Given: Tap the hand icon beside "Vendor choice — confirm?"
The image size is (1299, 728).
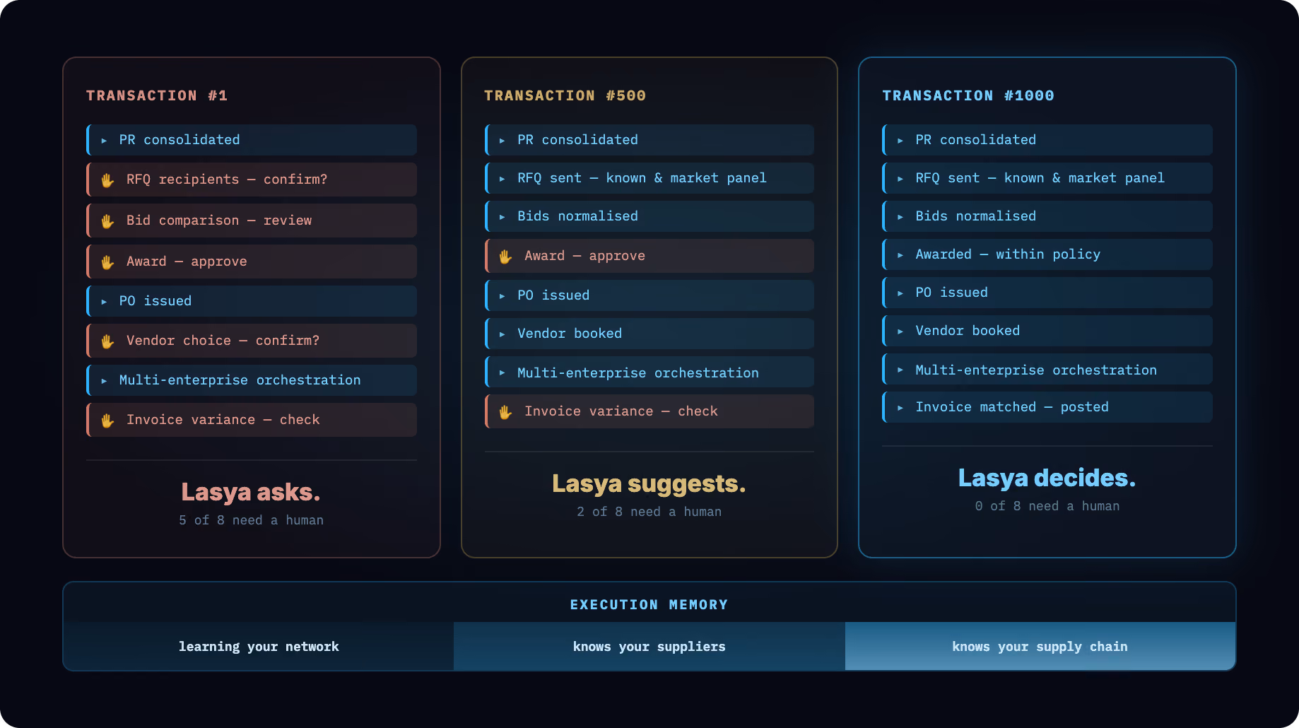Looking at the screenshot, I should click(107, 341).
